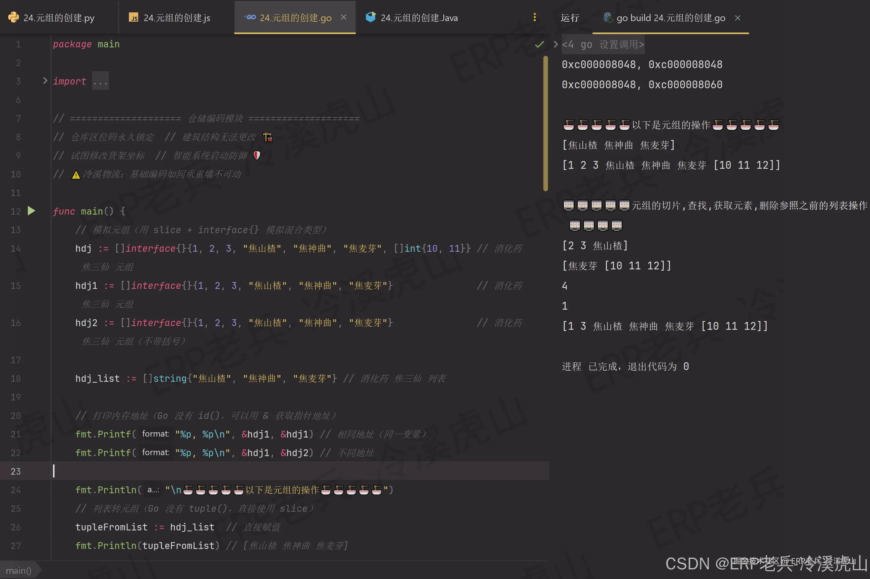The height and width of the screenshot is (579, 870).
Task: Click the Java icon on 24.元组的创建.Java tab
Action: tap(371, 17)
